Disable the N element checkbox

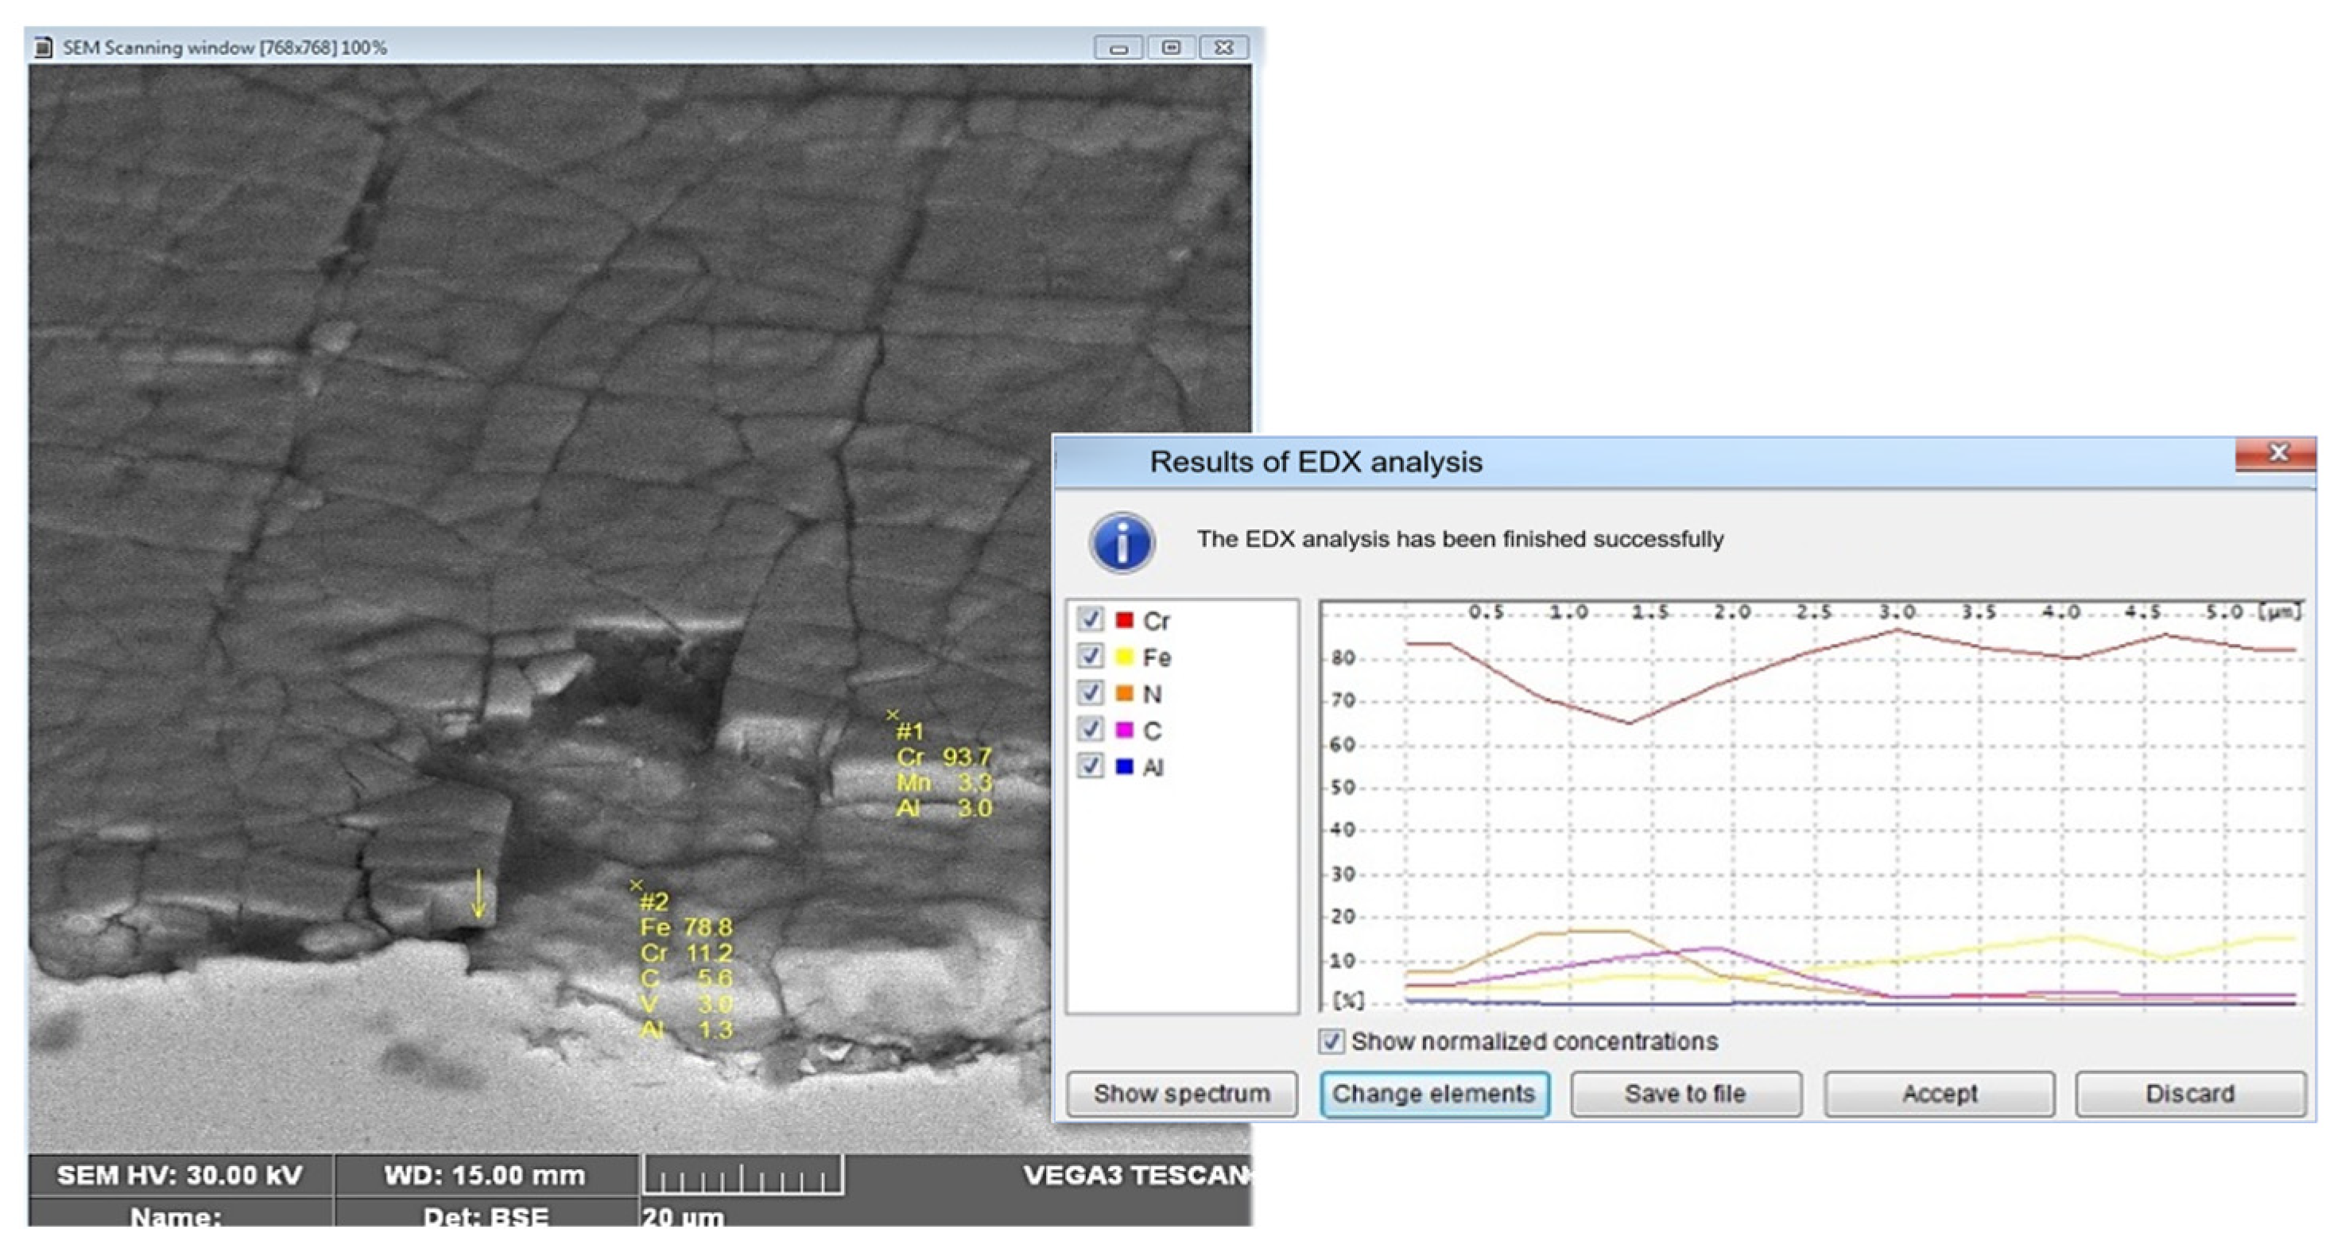[1090, 692]
